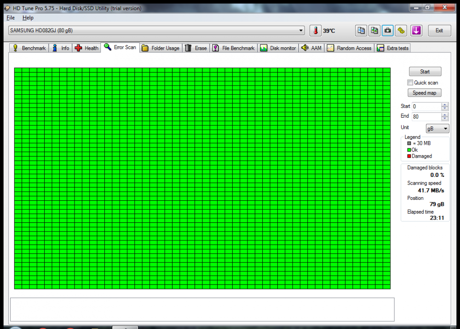
Task: Expand the SAMSUNG HD082GJ drive dropdown
Action: click(x=301, y=31)
